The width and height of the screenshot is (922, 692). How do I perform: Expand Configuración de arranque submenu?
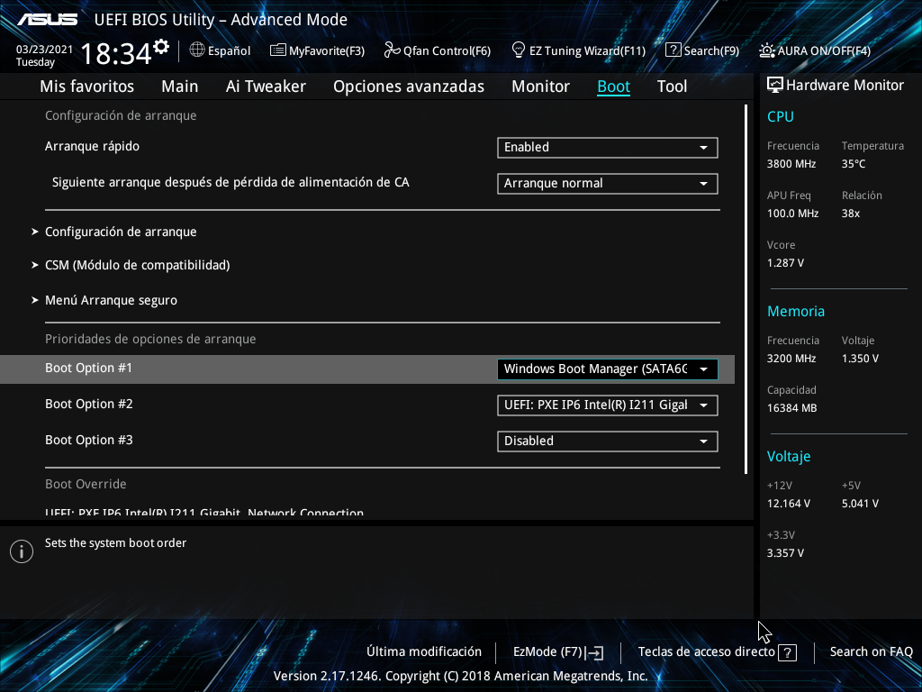(121, 232)
